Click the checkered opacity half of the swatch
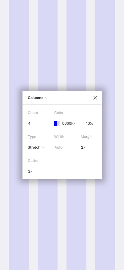Screen dimensions: 124x270 (58, 123)
